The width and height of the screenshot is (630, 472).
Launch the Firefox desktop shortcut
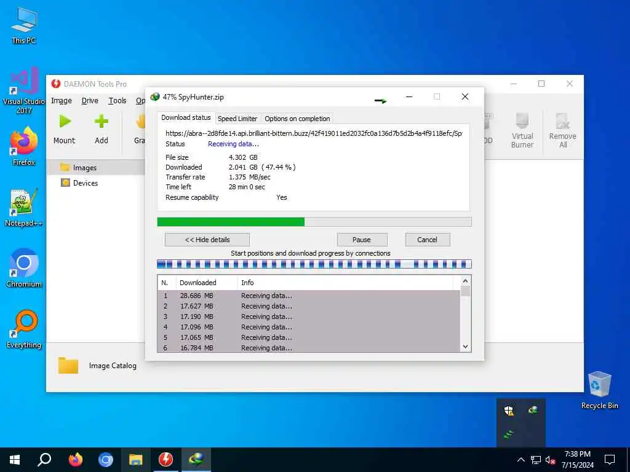(24, 146)
